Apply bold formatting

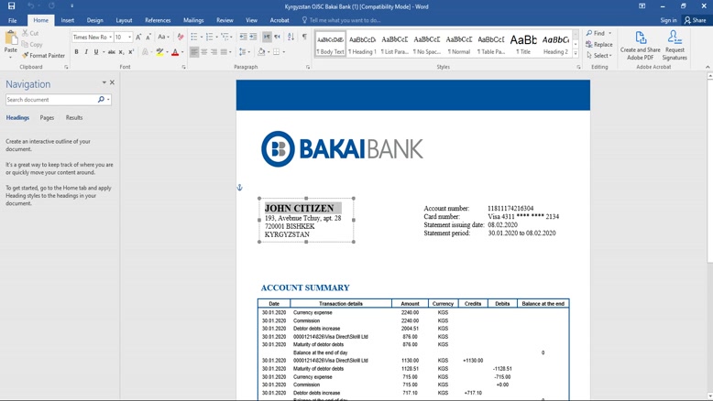(x=77, y=52)
